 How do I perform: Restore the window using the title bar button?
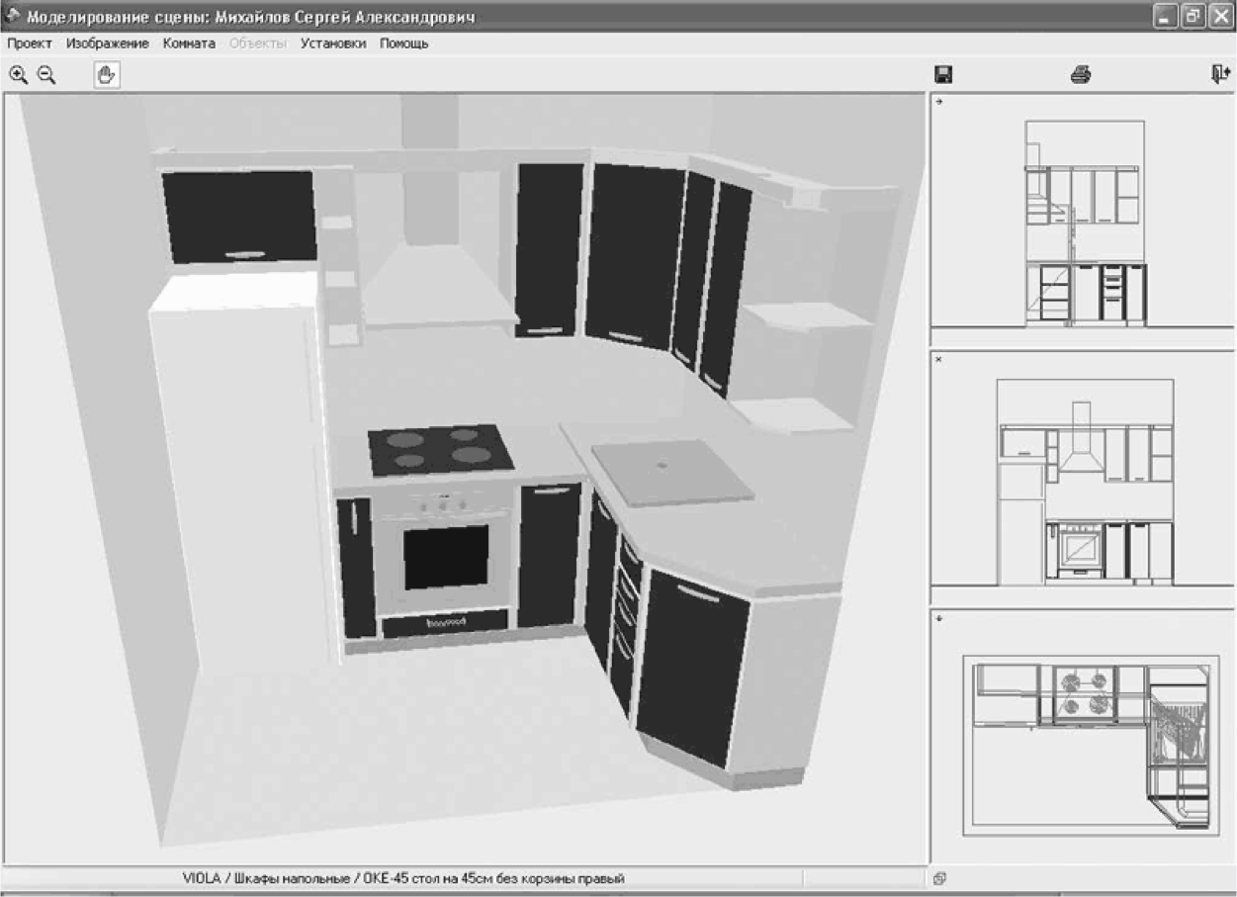[1193, 17]
